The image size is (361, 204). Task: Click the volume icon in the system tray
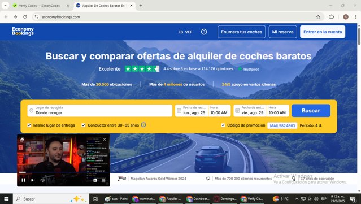316,199
